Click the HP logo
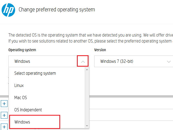This screenshot has width=173, height=130. coord(8,10)
